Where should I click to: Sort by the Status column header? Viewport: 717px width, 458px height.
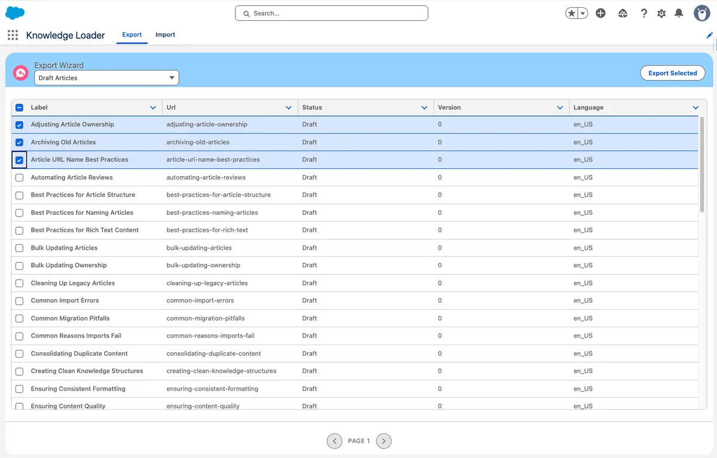point(312,107)
